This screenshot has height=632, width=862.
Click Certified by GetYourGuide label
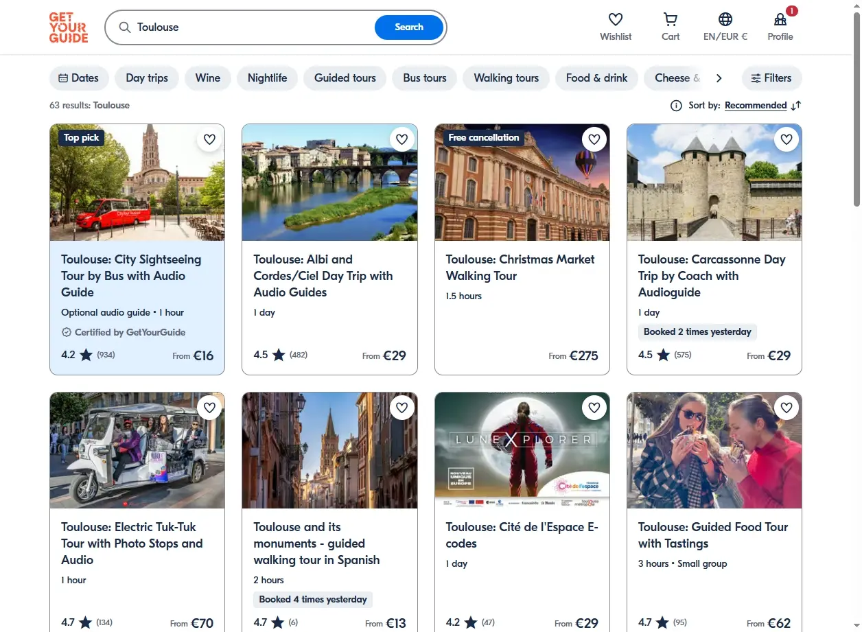pos(124,332)
